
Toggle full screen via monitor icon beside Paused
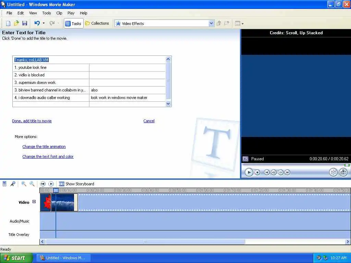coord(245,159)
